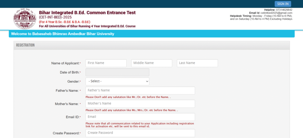Click the Name of Applicant label
The image size is (303, 138).
click(65, 63)
